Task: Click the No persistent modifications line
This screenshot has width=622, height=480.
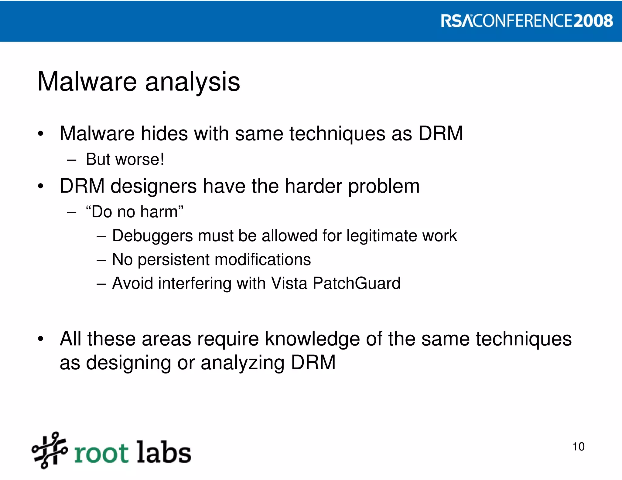Action: pos(211,260)
